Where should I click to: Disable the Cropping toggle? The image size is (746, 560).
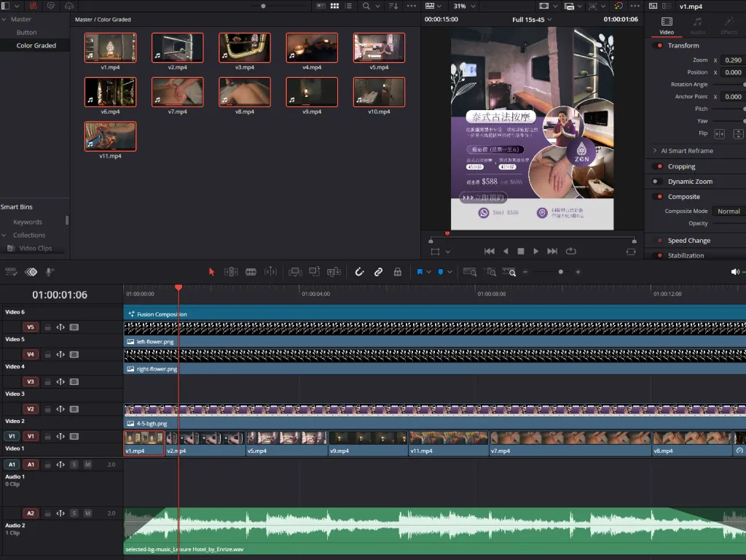click(658, 166)
